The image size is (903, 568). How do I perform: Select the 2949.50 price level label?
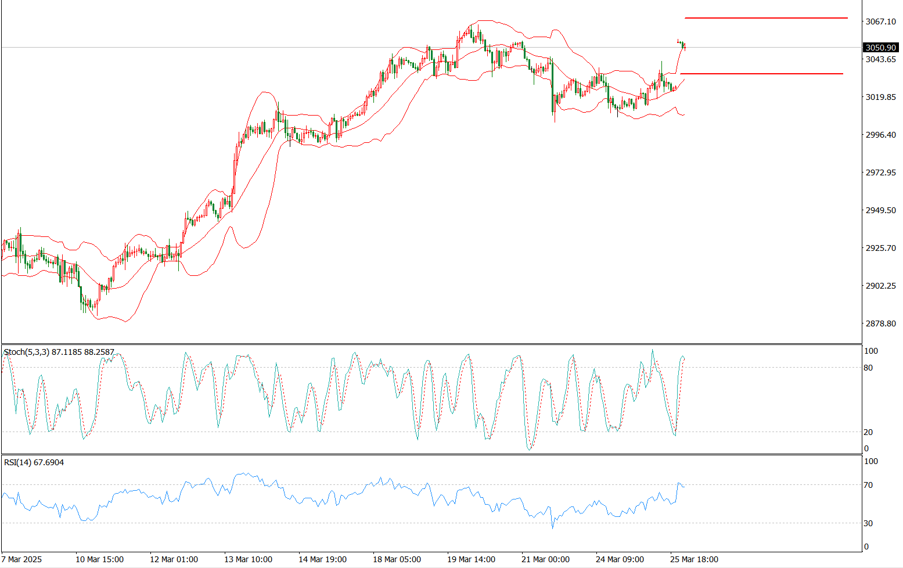pyautogui.click(x=880, y=210)
